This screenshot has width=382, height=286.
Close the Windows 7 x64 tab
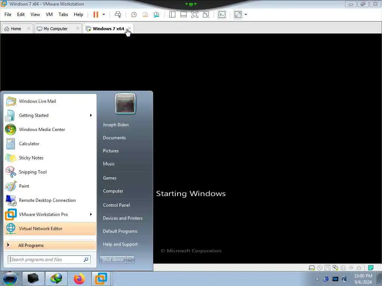coord(129,28)
